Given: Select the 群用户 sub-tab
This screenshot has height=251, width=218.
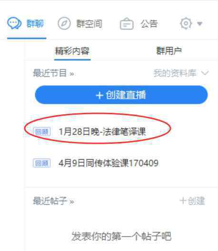Looking at the screenshot, I should 169,51.
